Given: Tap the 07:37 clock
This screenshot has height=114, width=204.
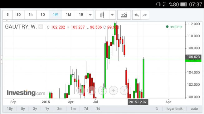Looking at the screenshot, I should click(x=196, y=5).
